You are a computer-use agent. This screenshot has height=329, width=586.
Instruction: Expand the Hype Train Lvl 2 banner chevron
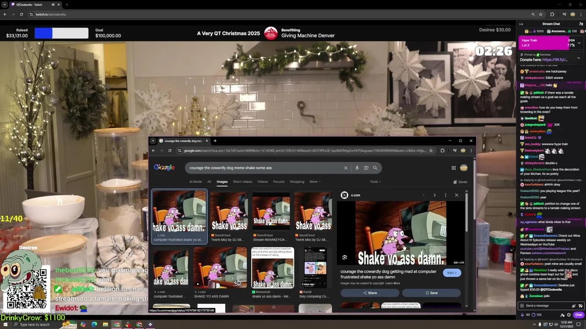[579, 43]
